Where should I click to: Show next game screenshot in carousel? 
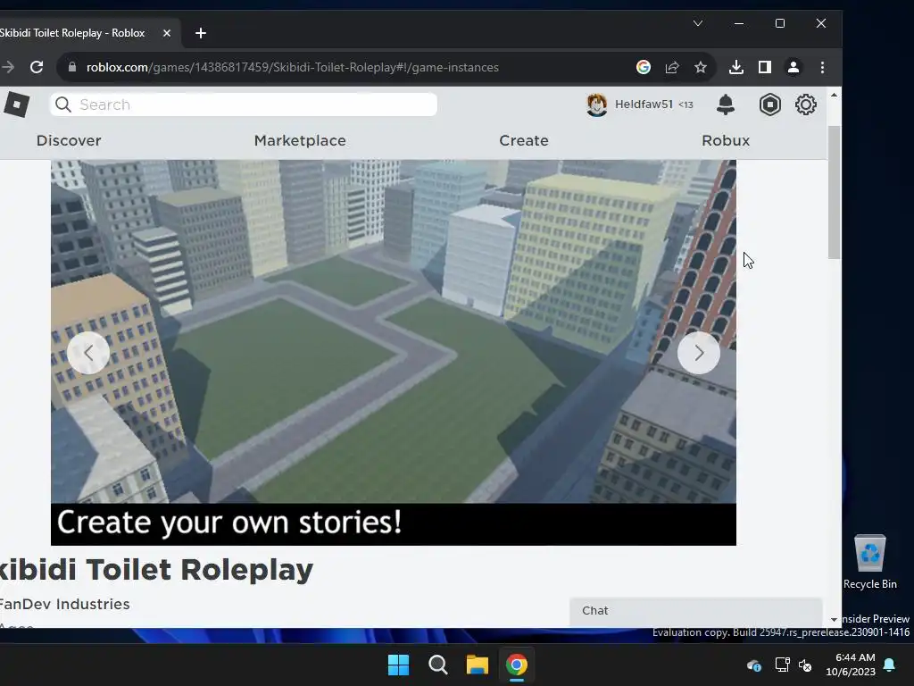pos(699,353)
